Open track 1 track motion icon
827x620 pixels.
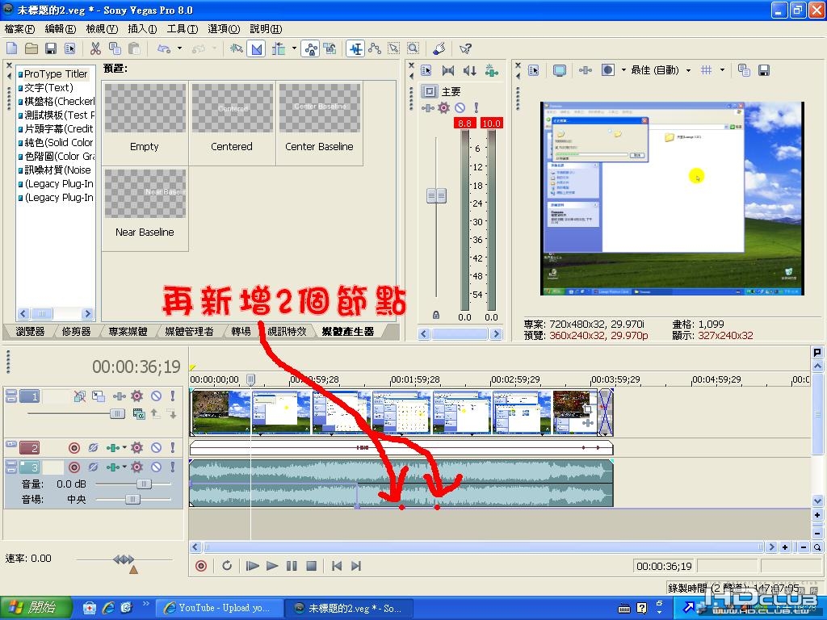[x=98, y=396]
